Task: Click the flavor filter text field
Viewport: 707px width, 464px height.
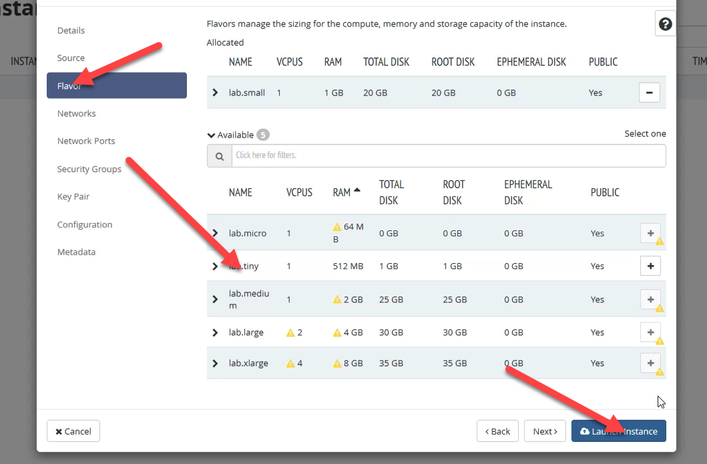Action: point(447,156)
